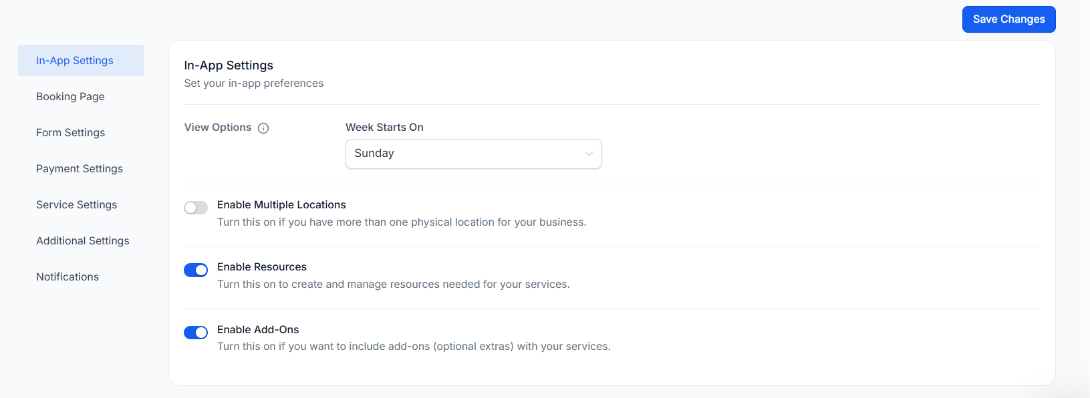Click the Enable Multiple Locations label text
Image resolution: width=1090 pixels, height=398 pixels.
[281, 205]
